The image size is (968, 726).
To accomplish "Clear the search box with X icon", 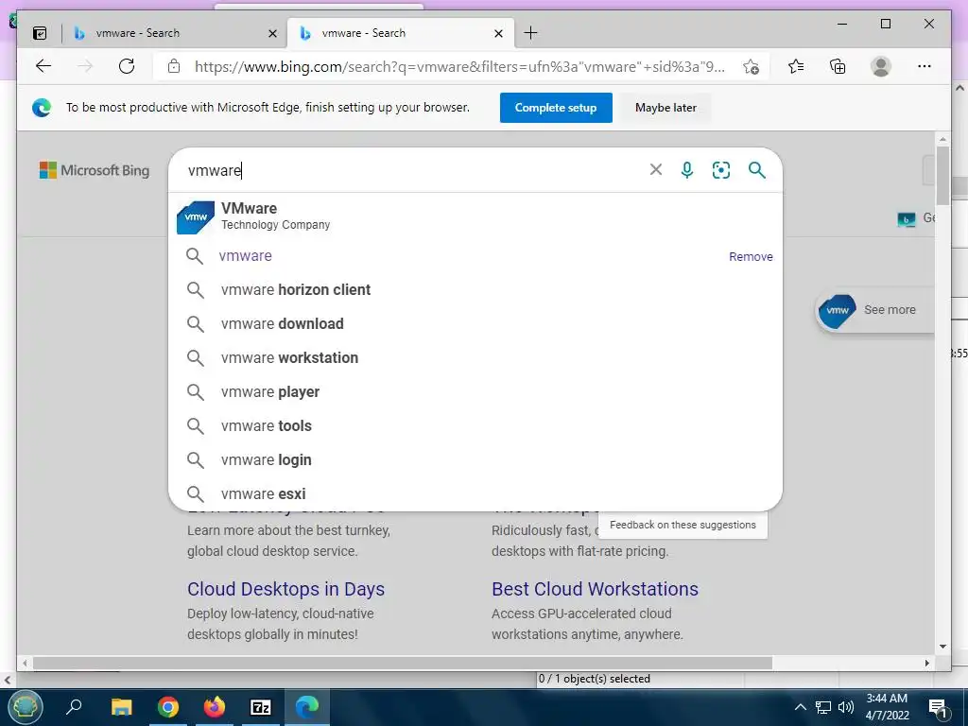I will click(656, 170).
